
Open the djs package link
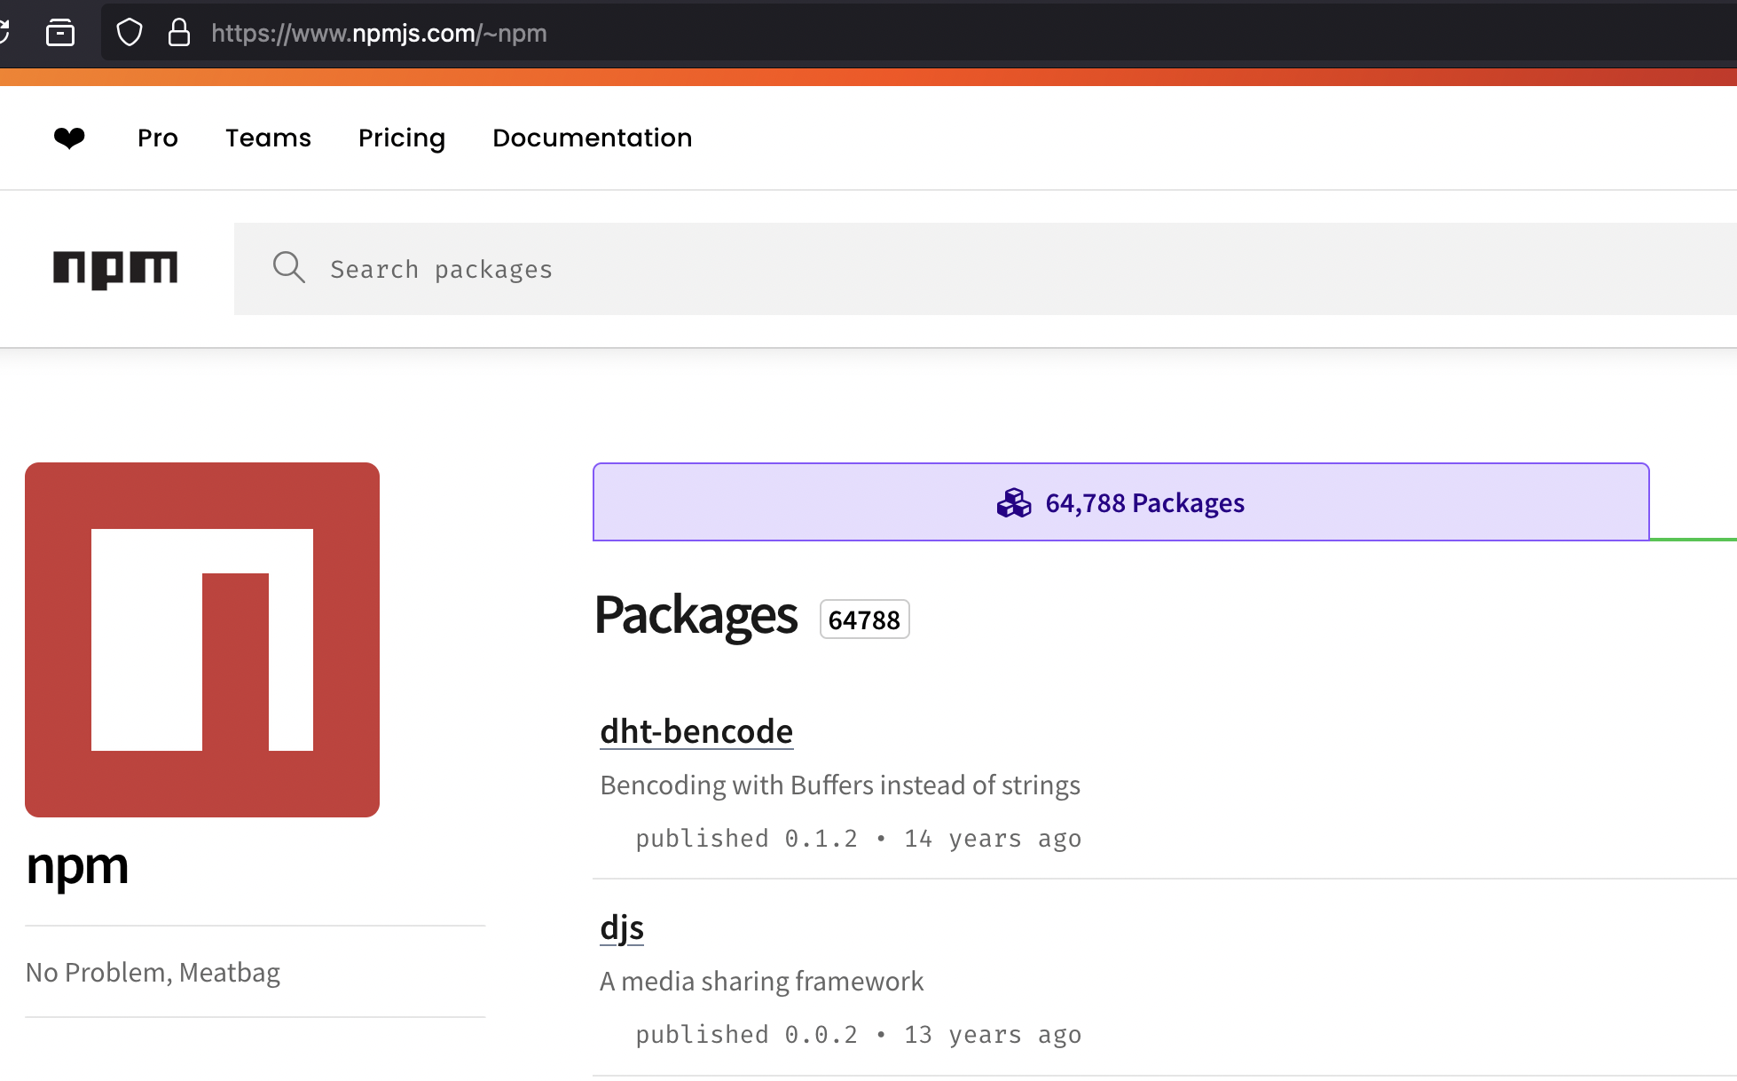[x=622, y=928]
